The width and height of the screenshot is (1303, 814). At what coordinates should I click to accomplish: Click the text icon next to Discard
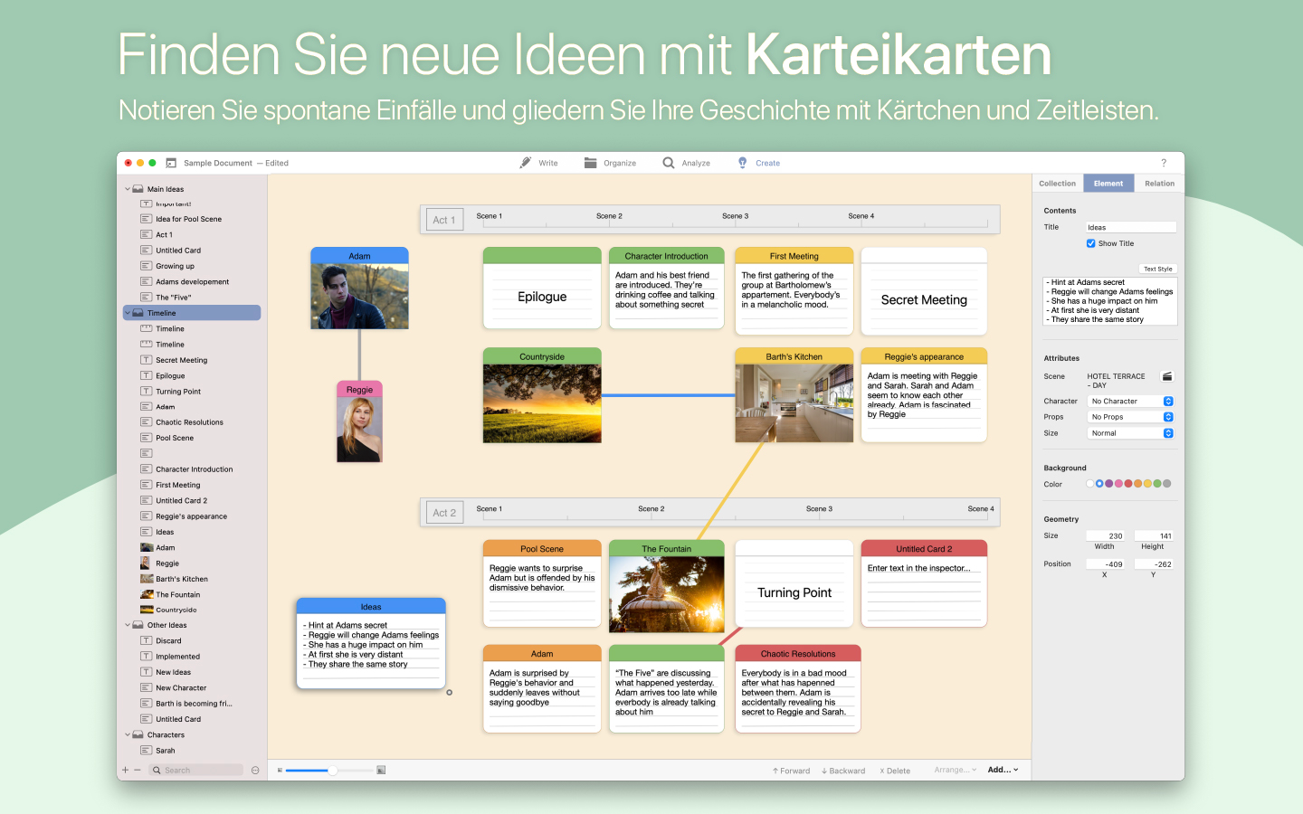coord(146,640)
